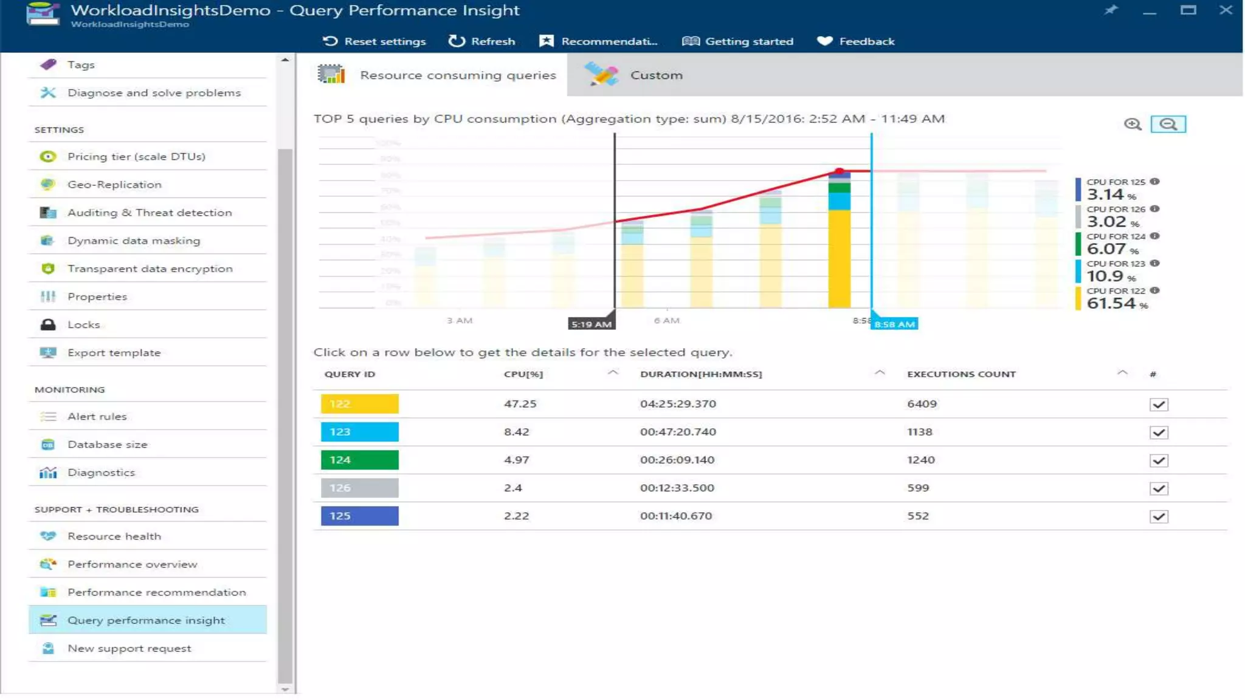Viewport: 1245px width, 700px height.
Task: Click sidebar scroll down arrow
Action: coord(285,689)
